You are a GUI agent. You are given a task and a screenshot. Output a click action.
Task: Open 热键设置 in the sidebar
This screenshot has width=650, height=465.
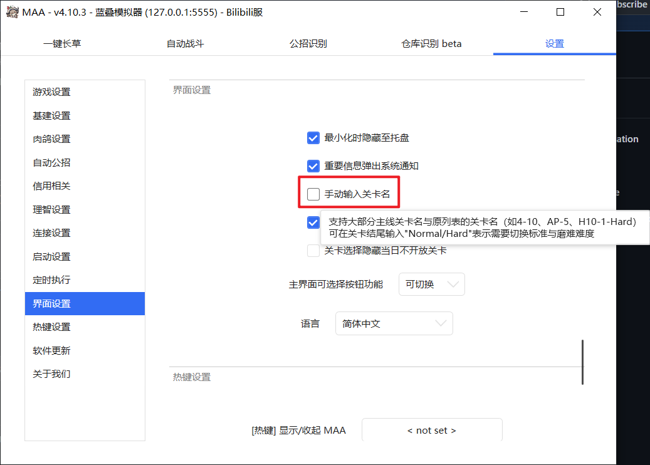(x=85, y=327)
